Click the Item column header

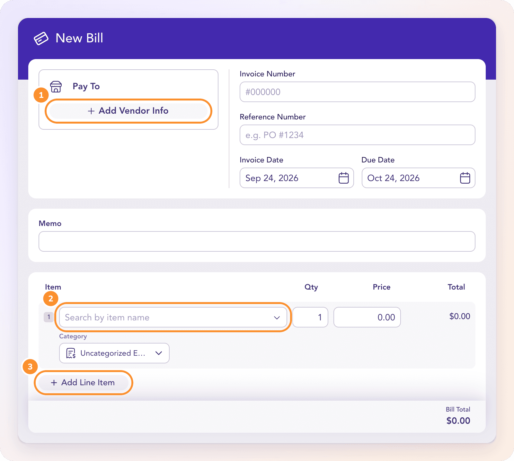[x=53, y=287]
